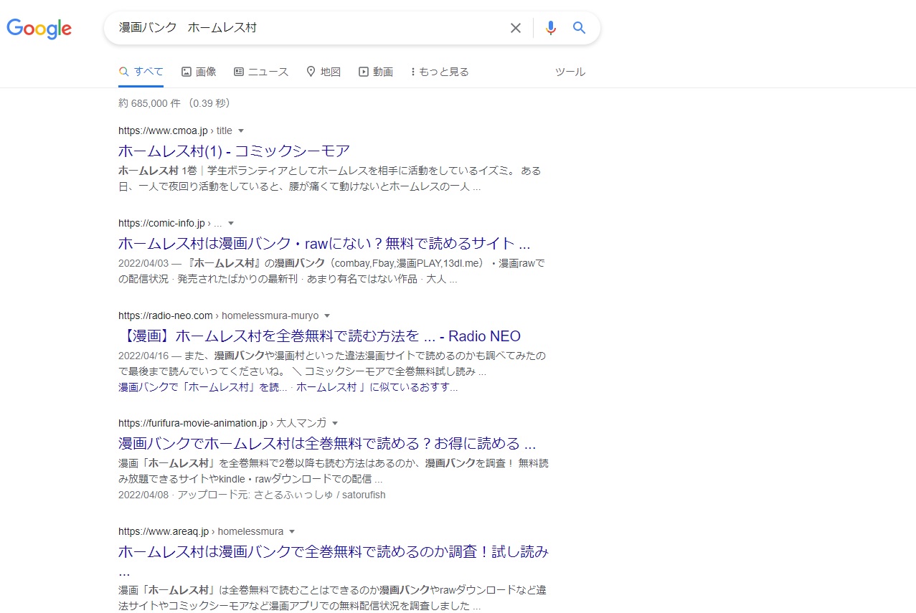Open the 地図 maps tab

tap(324, 72)
